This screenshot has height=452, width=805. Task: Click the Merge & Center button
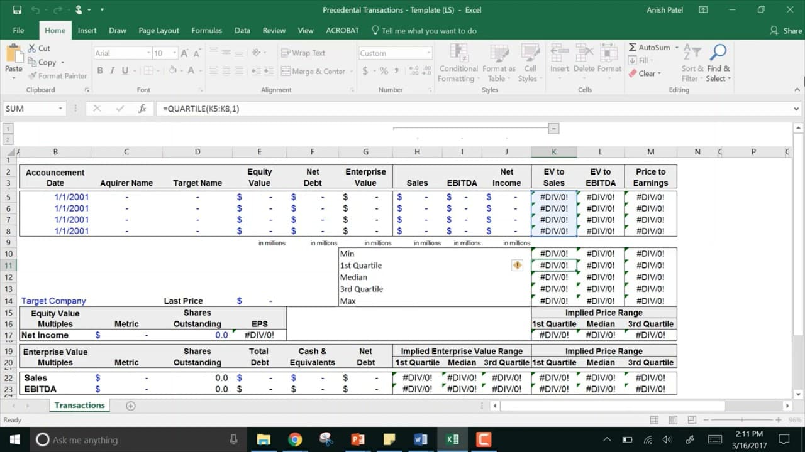(x=313, y=72)
